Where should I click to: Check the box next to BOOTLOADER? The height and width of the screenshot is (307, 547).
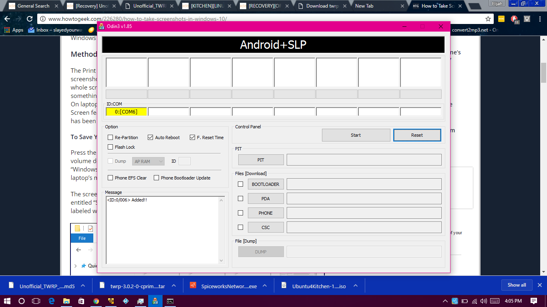point(240,184)
